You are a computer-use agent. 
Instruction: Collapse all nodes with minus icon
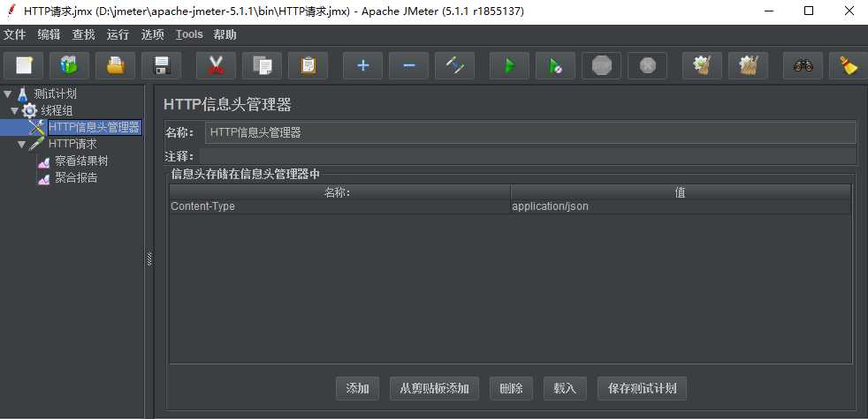tap(408, 66)
